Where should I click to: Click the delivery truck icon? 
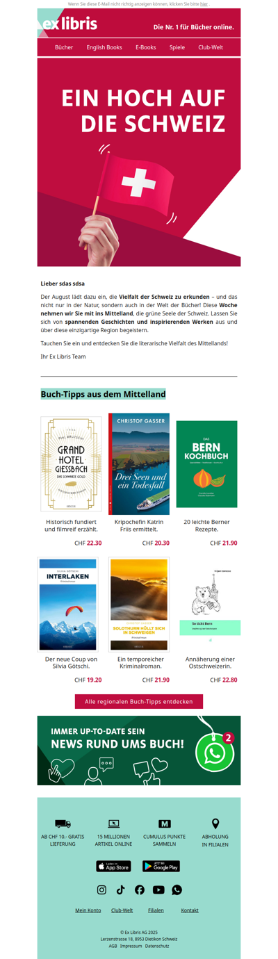coord(63,823)
